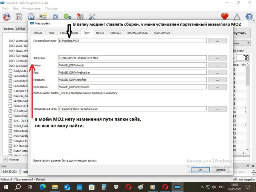
Task: Open the Profiles ID card toolbar icon
Action: click(43, 16)
